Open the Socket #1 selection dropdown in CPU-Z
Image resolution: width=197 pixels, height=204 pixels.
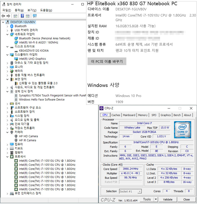[x=139, y=191]
